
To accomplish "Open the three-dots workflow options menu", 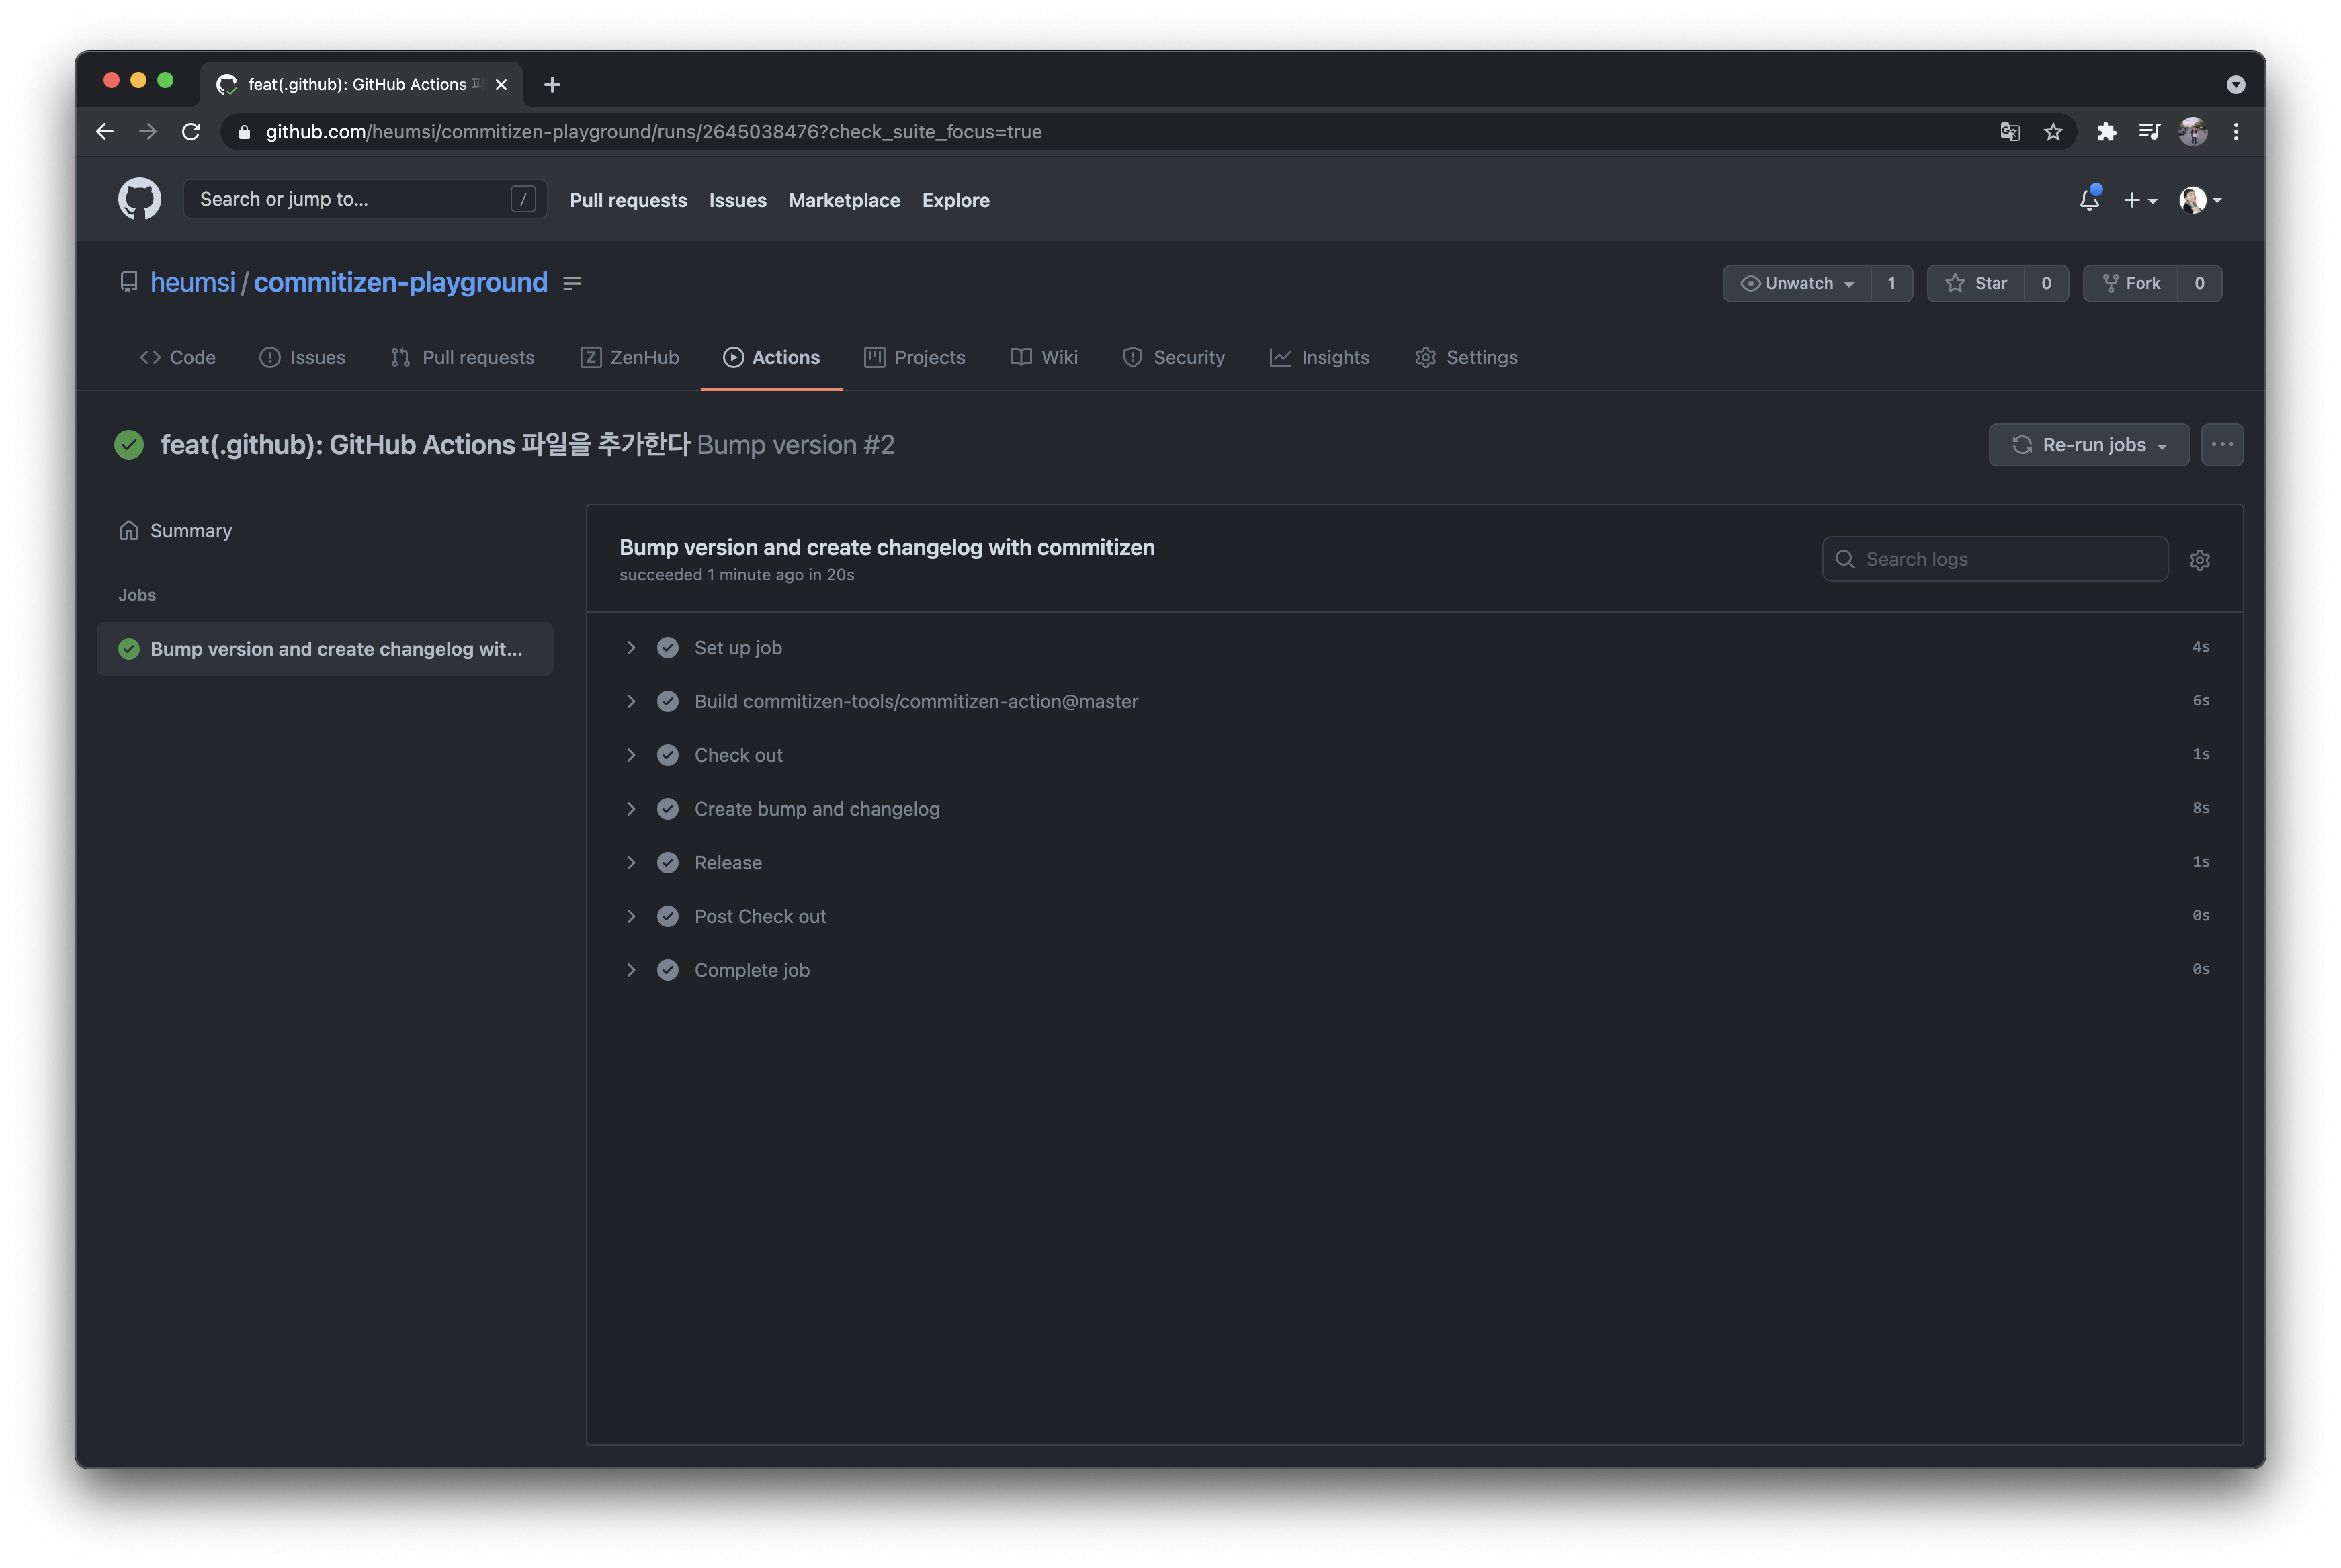I will pos(2222,445).
